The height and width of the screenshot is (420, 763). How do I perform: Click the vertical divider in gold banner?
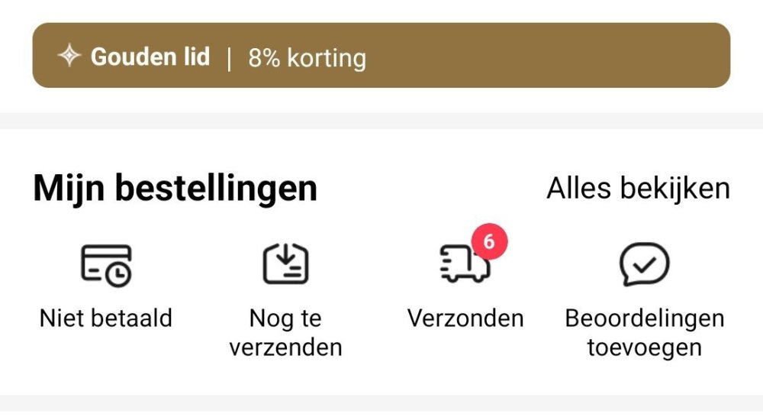[x=229, y=58]
